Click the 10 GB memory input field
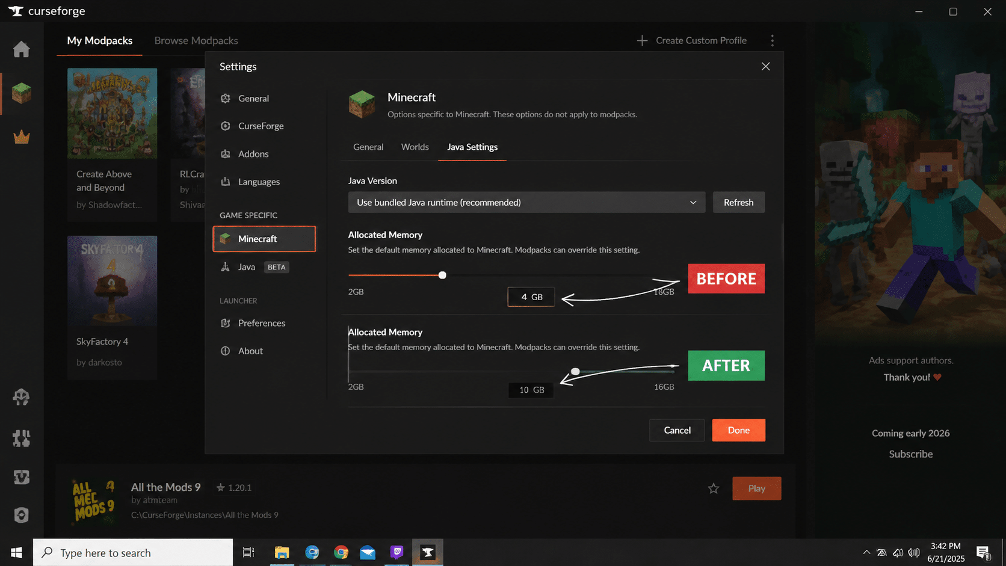The width and height of the screenshot is (1006, 566). point(531,390)
